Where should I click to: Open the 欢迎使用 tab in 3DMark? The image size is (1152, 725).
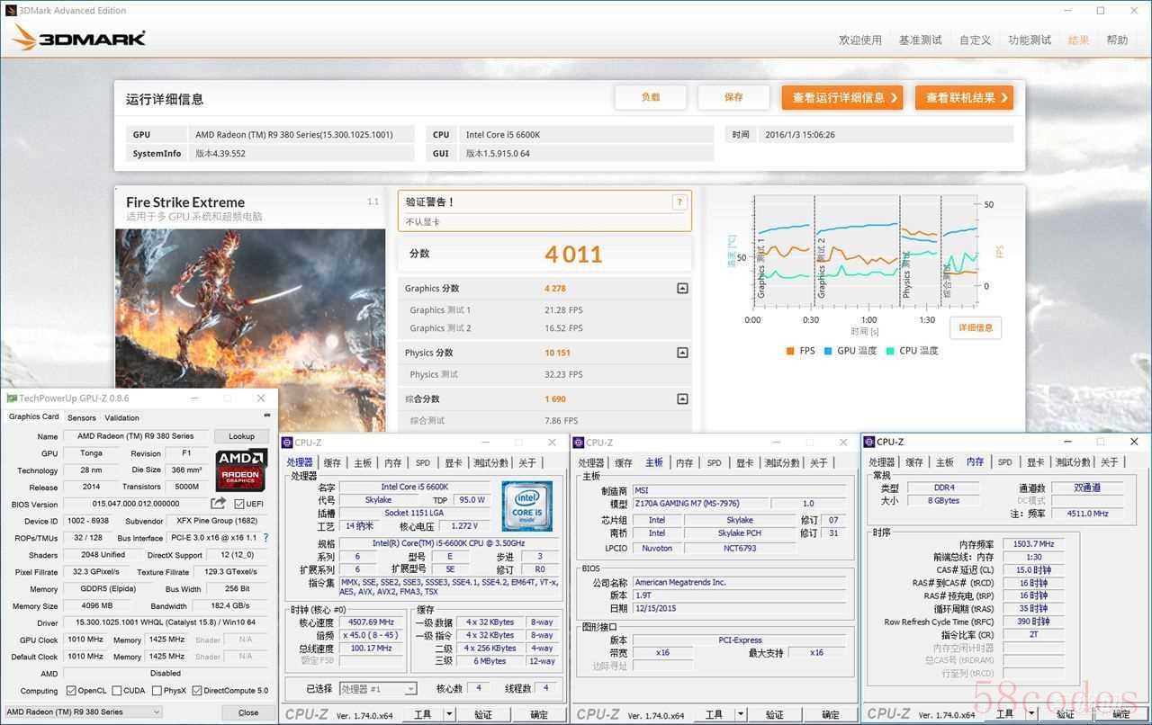(x=860, y=40)
